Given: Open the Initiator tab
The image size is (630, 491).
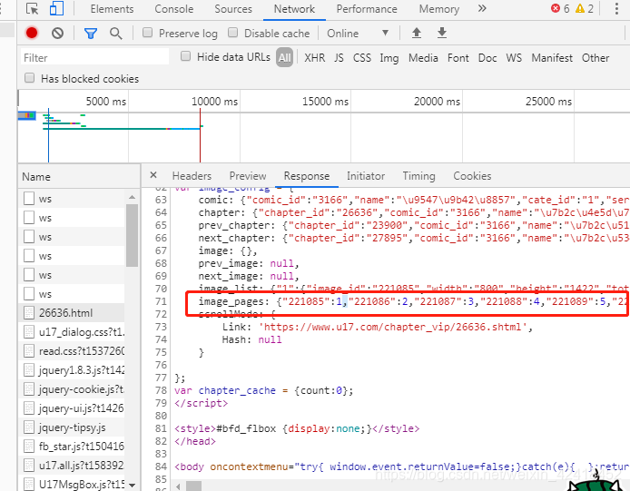Looking at the screenshot, I should (x=366, y=176).
